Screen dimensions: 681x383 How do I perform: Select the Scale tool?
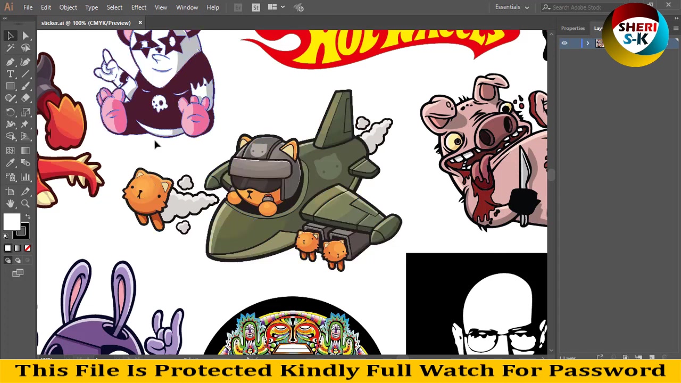click(26, 112)
